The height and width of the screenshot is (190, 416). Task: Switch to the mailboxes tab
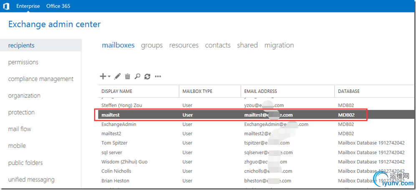[x=118, y=45]
